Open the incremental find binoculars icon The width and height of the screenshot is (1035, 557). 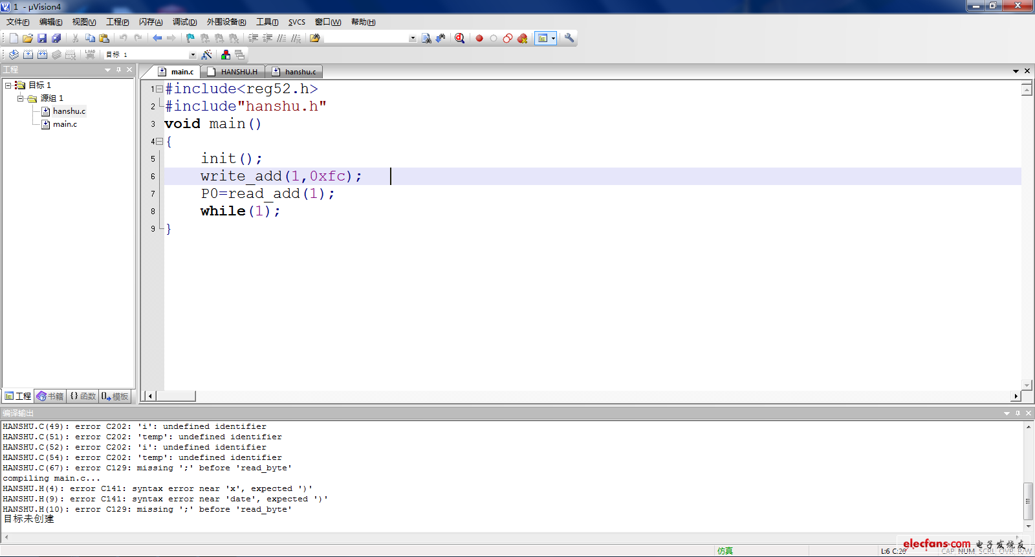[441, 38]
